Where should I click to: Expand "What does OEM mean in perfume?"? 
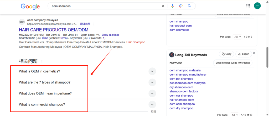[x=152, y=93]
